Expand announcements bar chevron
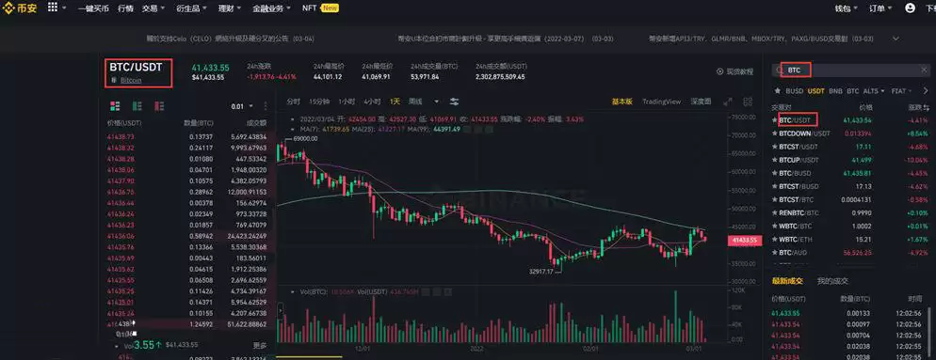936x360 pixels. [896, 39]
